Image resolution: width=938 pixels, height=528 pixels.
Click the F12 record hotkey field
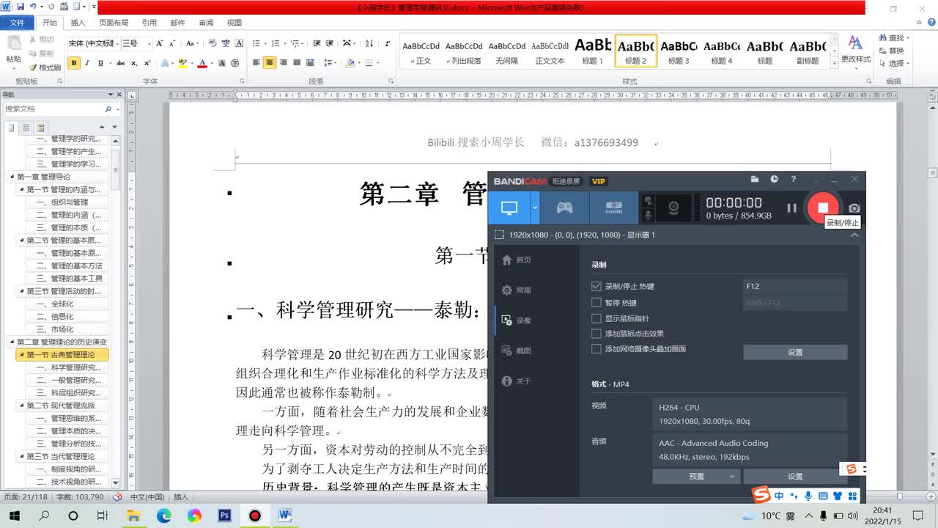[795, 287]
